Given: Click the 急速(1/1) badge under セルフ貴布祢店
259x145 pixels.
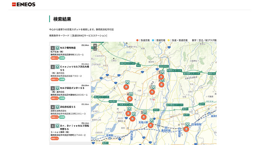Looking at the screenshot, I should coord(54,58).
